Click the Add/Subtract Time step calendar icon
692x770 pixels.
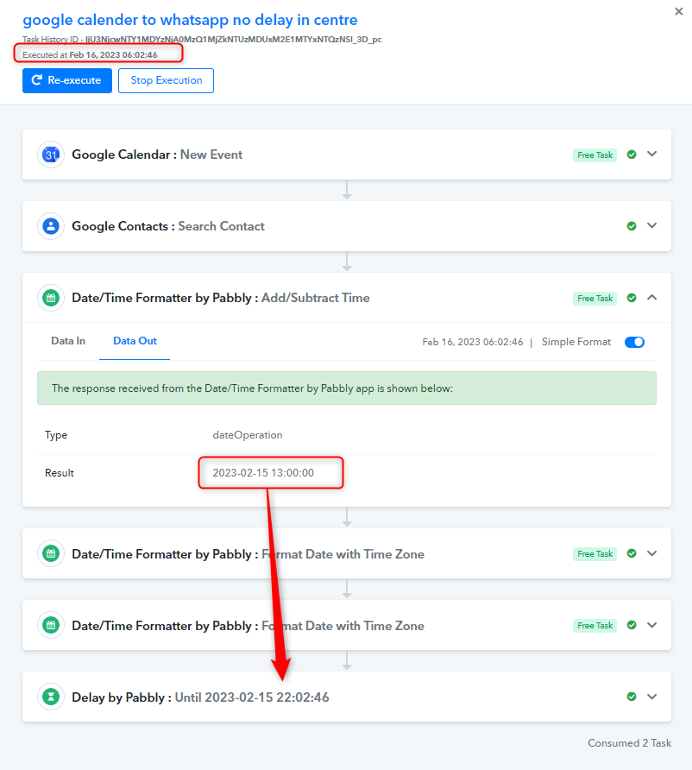pos(51,298)
